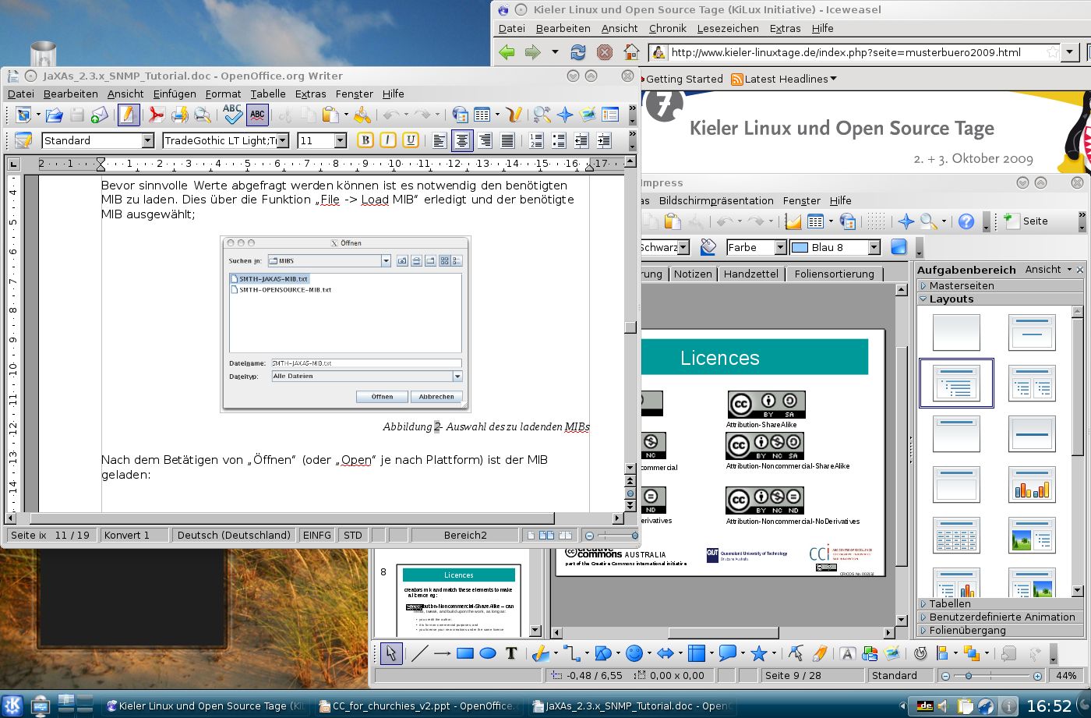The width and height of the screenshot is (1091, 718).
Task: Open Find & Replace binoculars icon in Writer
Action: tap(542, 115)
